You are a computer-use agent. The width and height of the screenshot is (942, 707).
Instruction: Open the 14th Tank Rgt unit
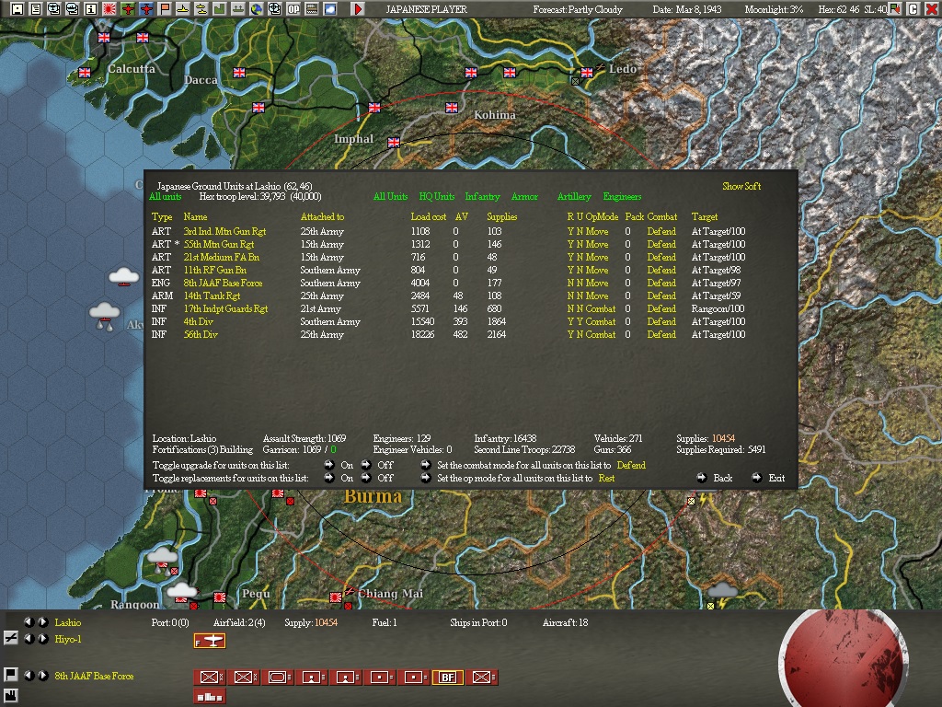click(212, 296)
